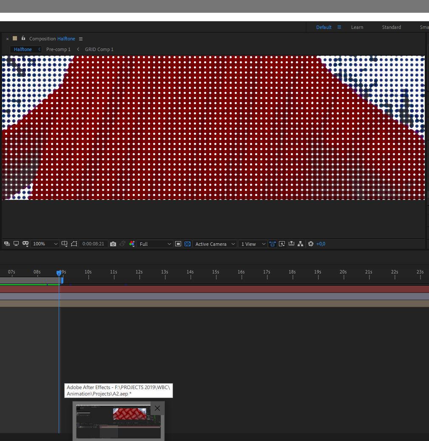The image size is (429, 441).
Task: Open the Learn workspace
Action: pos(357,27)
